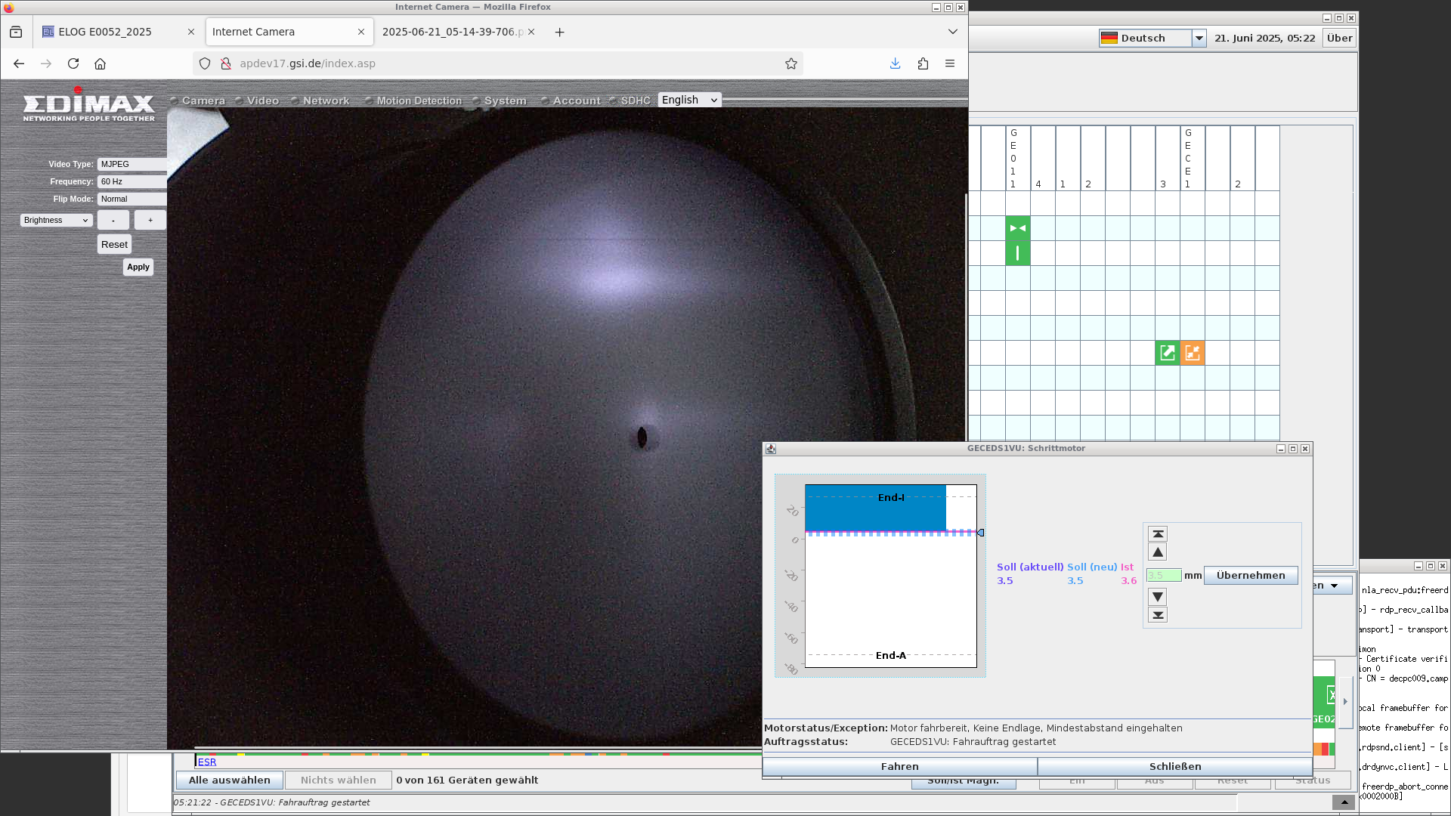The image size is (1451, 816).
Task: Click the move-to-upper-limit arrow icon
Action: 1158,534
